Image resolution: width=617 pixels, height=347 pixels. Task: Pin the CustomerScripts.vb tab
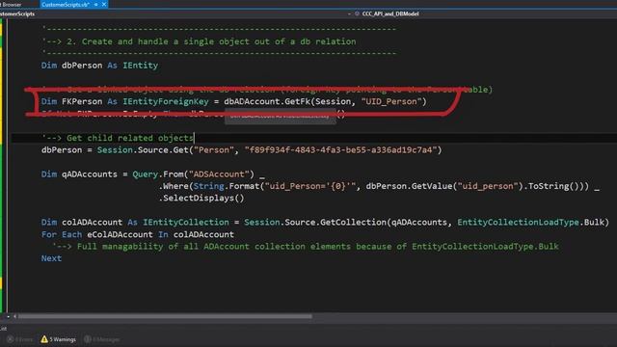coord(96,4)
